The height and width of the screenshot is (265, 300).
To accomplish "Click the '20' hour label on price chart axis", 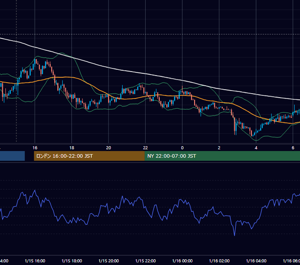I will tap(109, 148).
